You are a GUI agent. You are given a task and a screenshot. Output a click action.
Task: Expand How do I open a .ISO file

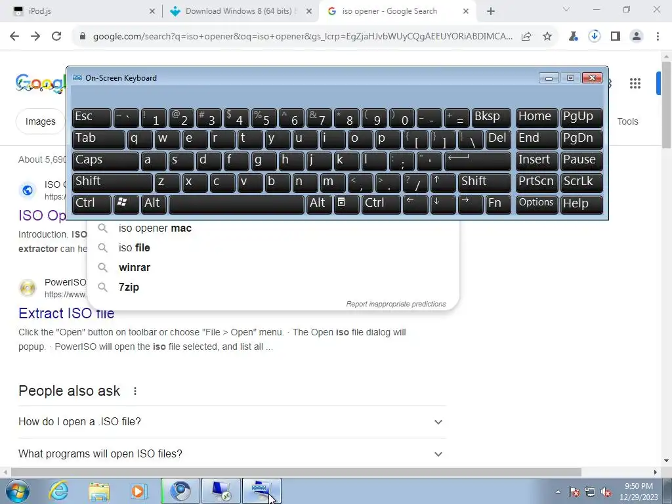coord(232,422)
